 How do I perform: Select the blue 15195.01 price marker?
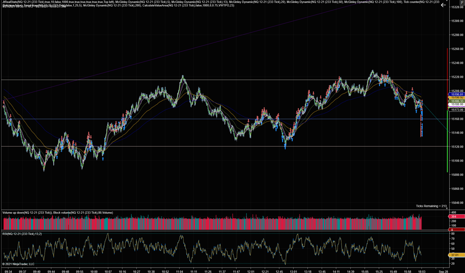(x=457, y=94)
